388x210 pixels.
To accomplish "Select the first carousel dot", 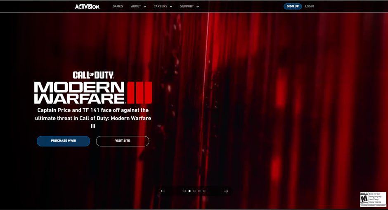I will click(185, 191).
